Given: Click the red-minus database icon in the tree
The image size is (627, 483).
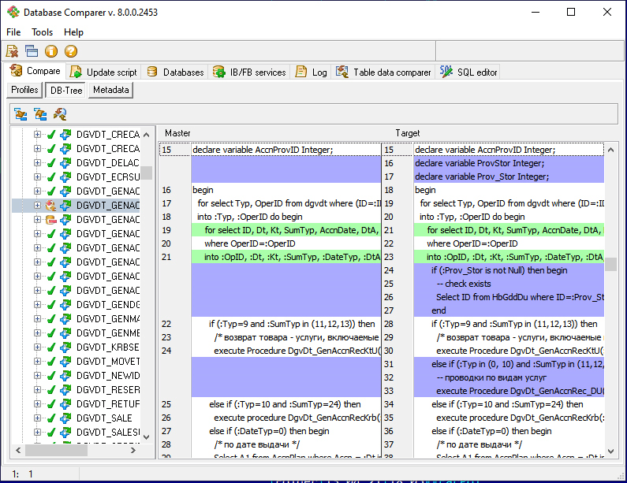Looking at the screenshot, I should coord(50,219).
